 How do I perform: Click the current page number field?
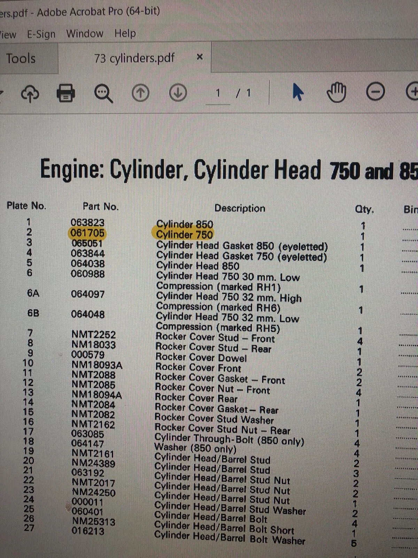pyautogui.click(x=218, y=93)
